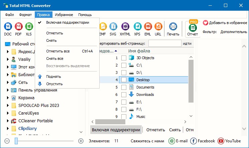Viewport: 249px width, 148px height.
Task: Expand the Панель управления tree node
Action: (x=8, y=90)
